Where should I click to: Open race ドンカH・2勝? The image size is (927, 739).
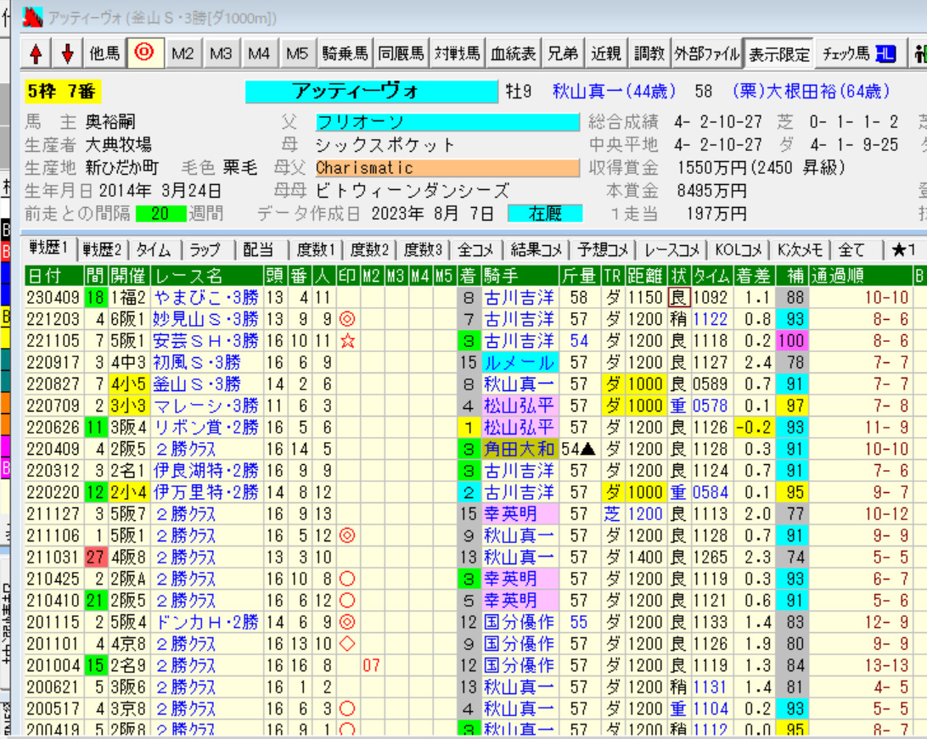pyautogui.click(x=205, y=622)
